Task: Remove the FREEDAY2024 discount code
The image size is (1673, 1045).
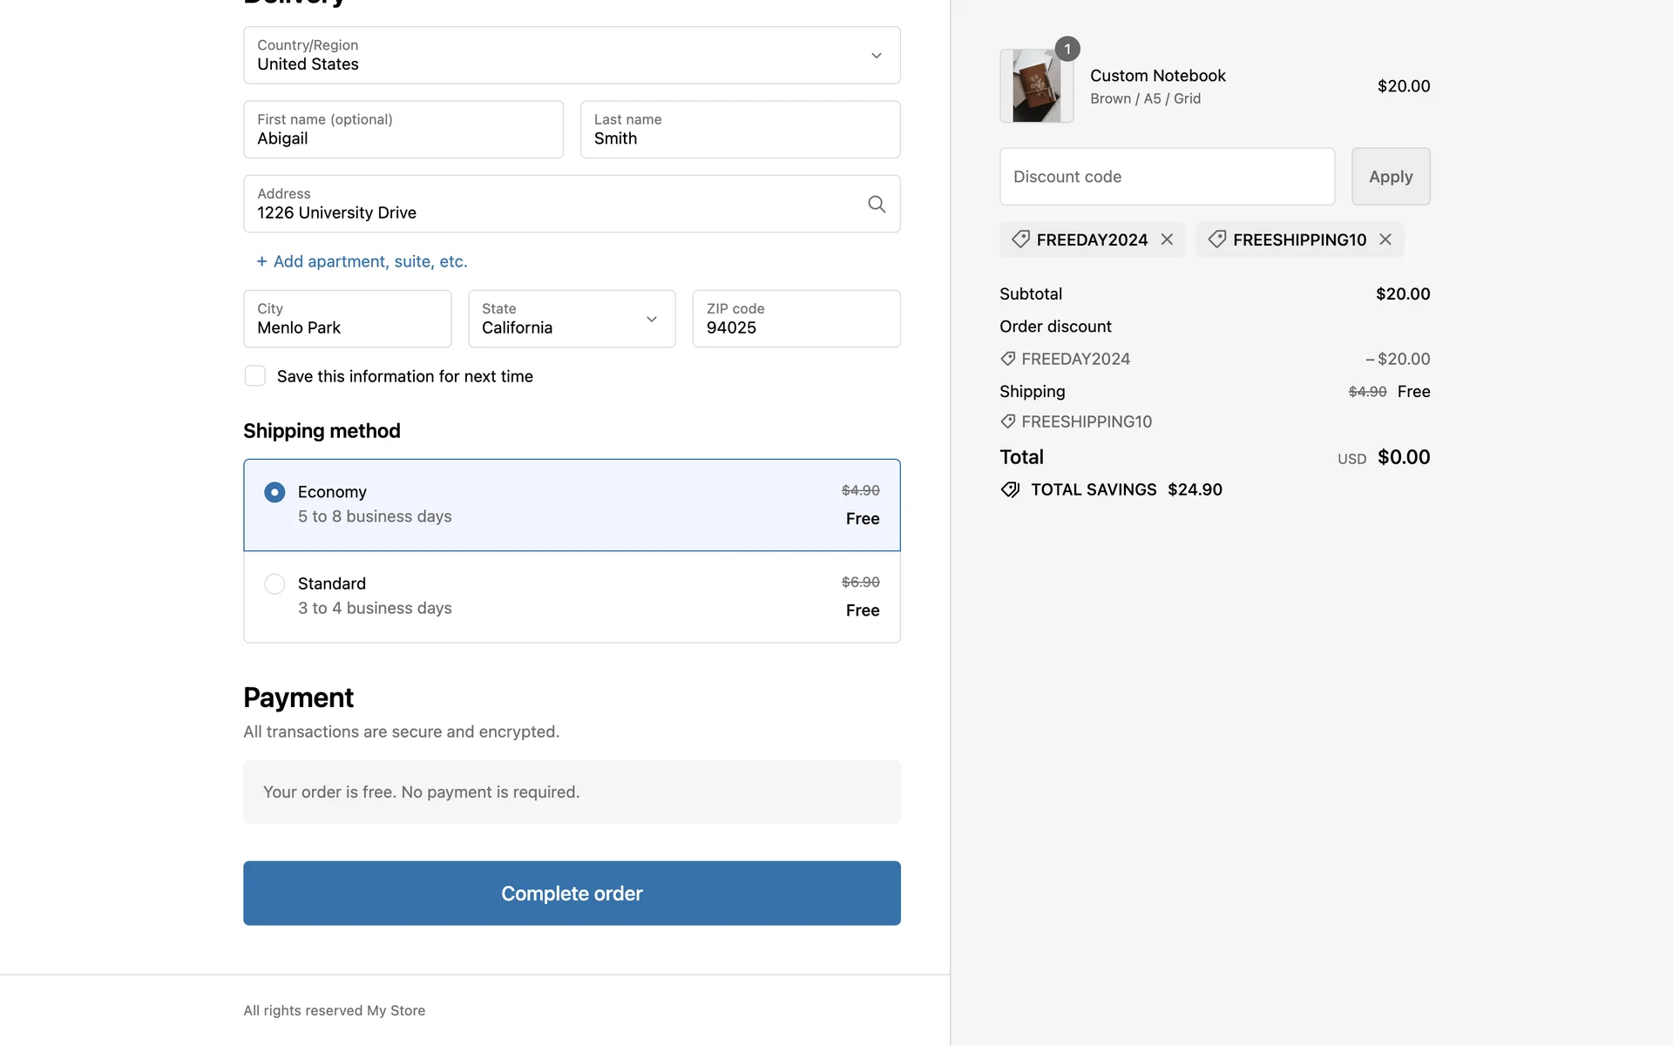Action: tap(1167, 239)
